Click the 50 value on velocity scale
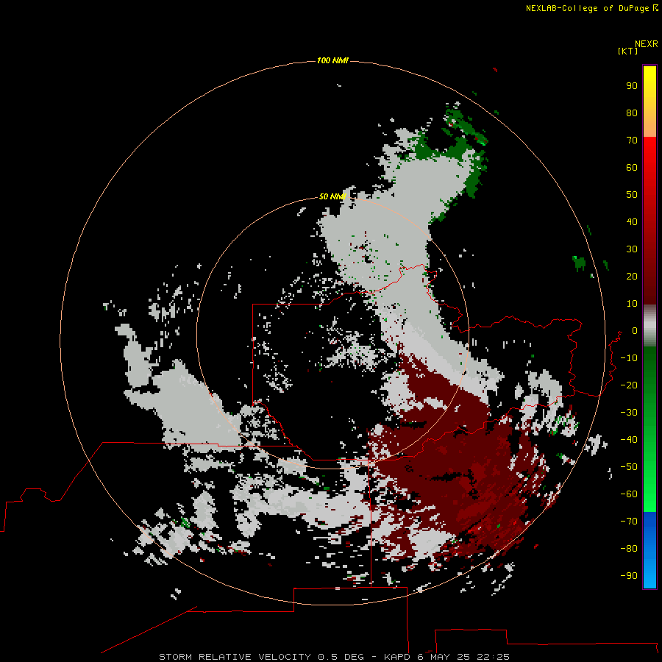Viewport: 662px width, 662px height. (632, 195)
